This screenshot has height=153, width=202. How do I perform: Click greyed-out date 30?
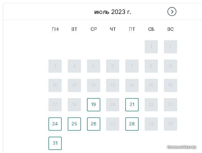coord(171,124)
